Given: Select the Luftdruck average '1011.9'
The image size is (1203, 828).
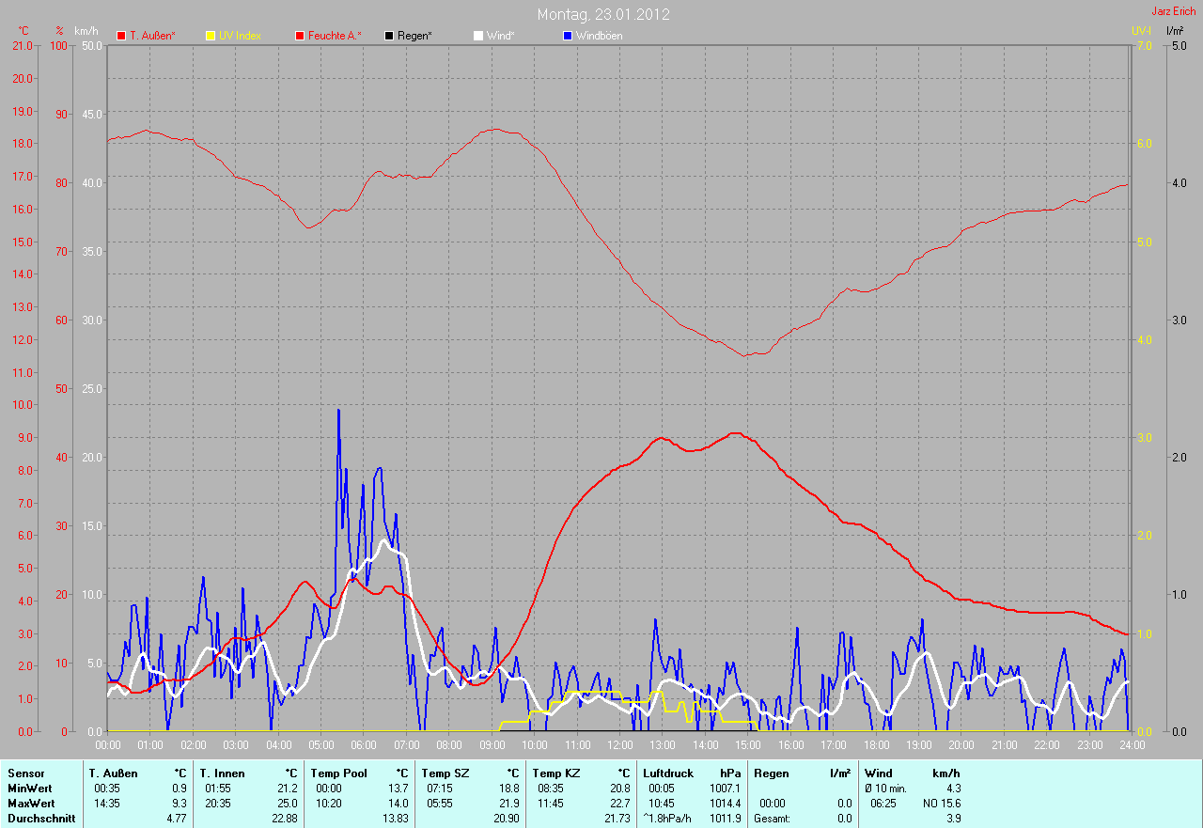Looking at the screenshot, I should click(x=725, y=819).
